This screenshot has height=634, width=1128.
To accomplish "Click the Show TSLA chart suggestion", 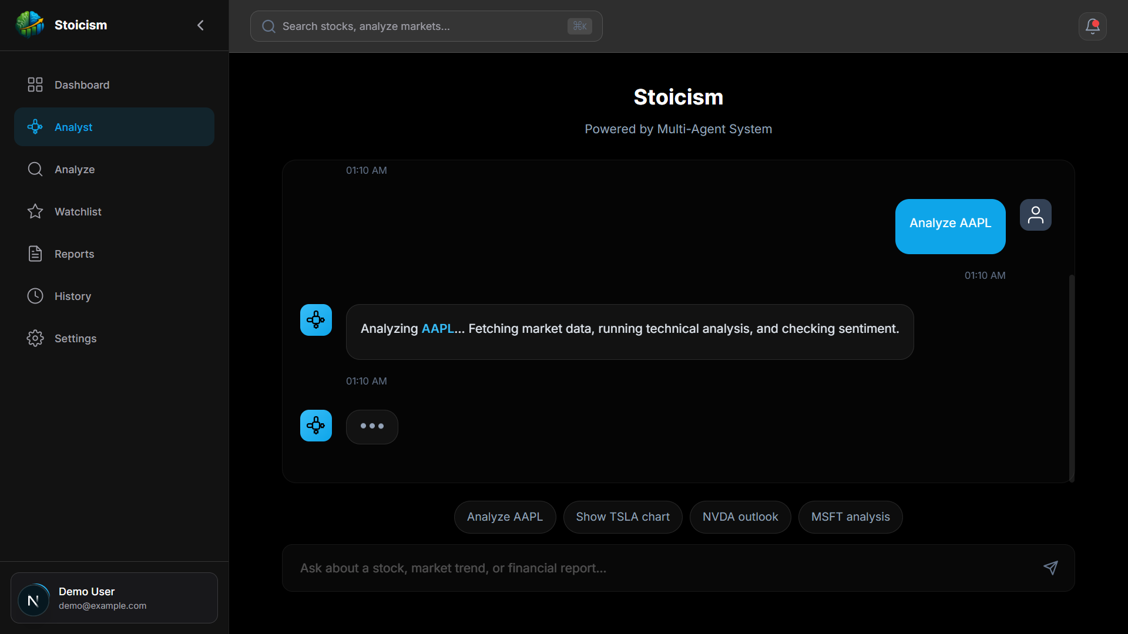I will click(x=623, y=517).
